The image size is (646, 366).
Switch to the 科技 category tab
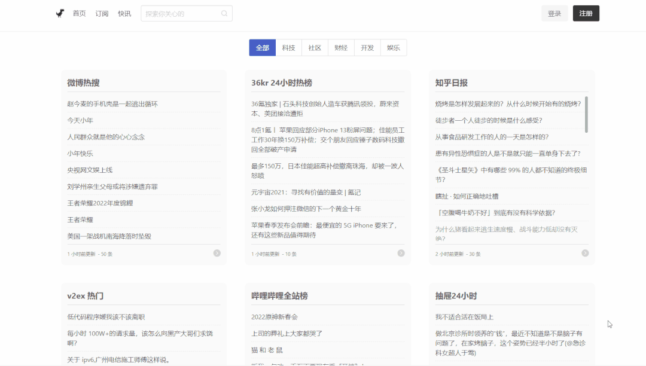coord(288,48)
